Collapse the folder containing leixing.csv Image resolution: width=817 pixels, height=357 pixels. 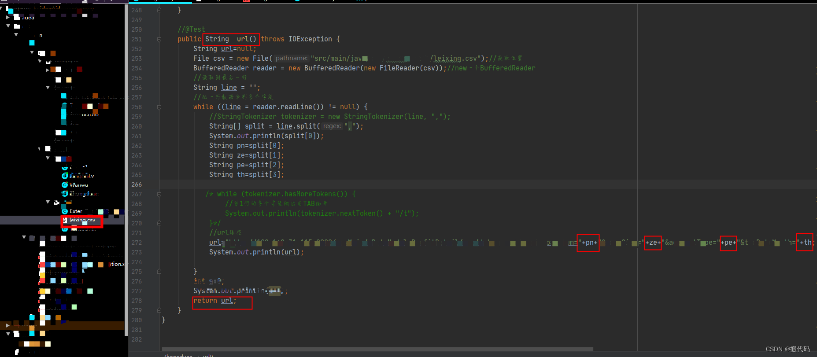click(48, 202)
